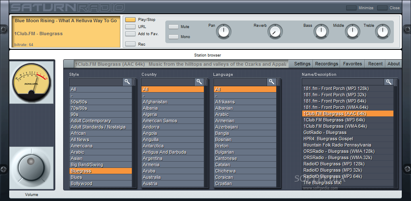Click the Treble knob
Image resolution: width=411 pixels, height=201 pixels.
coord(383,32)
